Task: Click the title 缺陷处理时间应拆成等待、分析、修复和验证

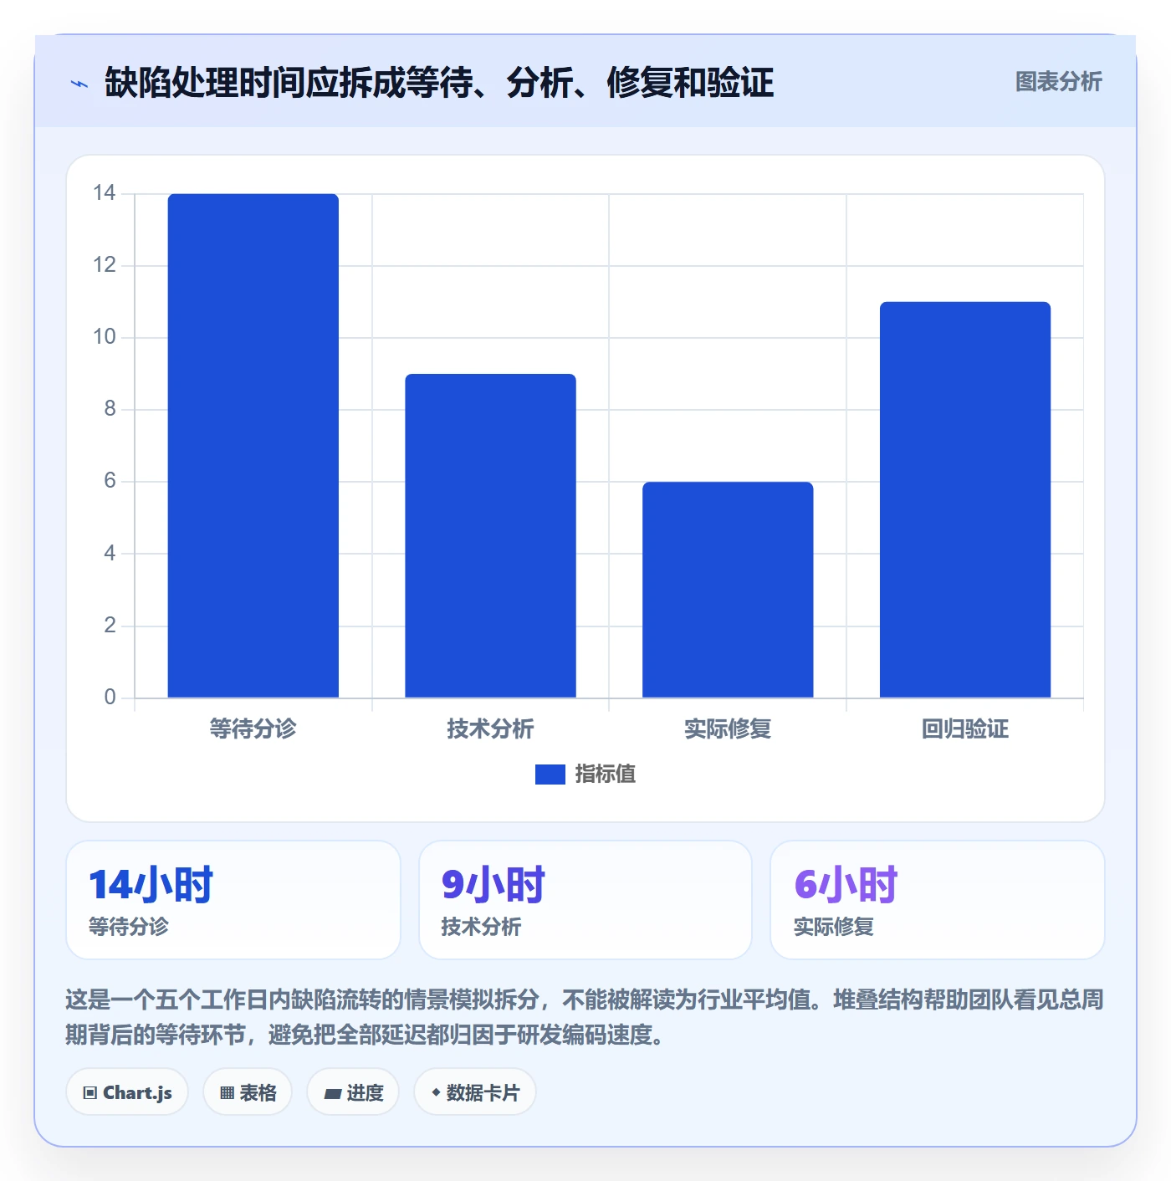Action: tap(439, 83)
